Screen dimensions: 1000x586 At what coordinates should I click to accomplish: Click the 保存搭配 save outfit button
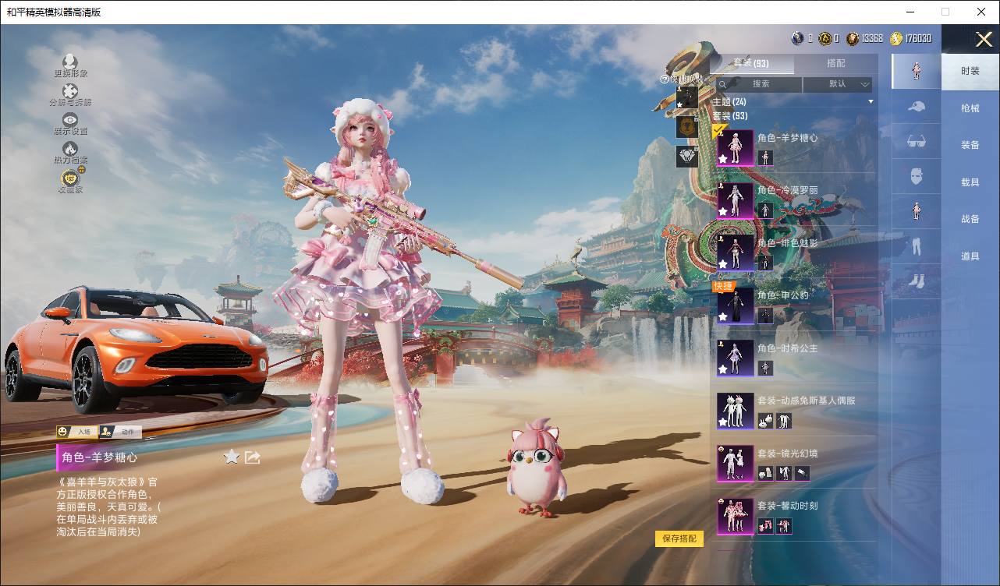coord(679,538)
